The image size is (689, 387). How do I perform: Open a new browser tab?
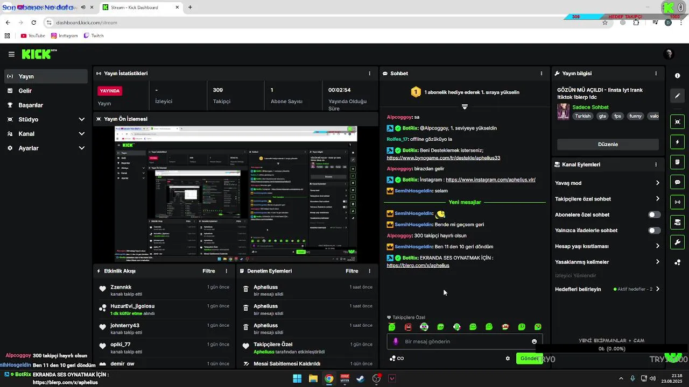coord(190,8)
